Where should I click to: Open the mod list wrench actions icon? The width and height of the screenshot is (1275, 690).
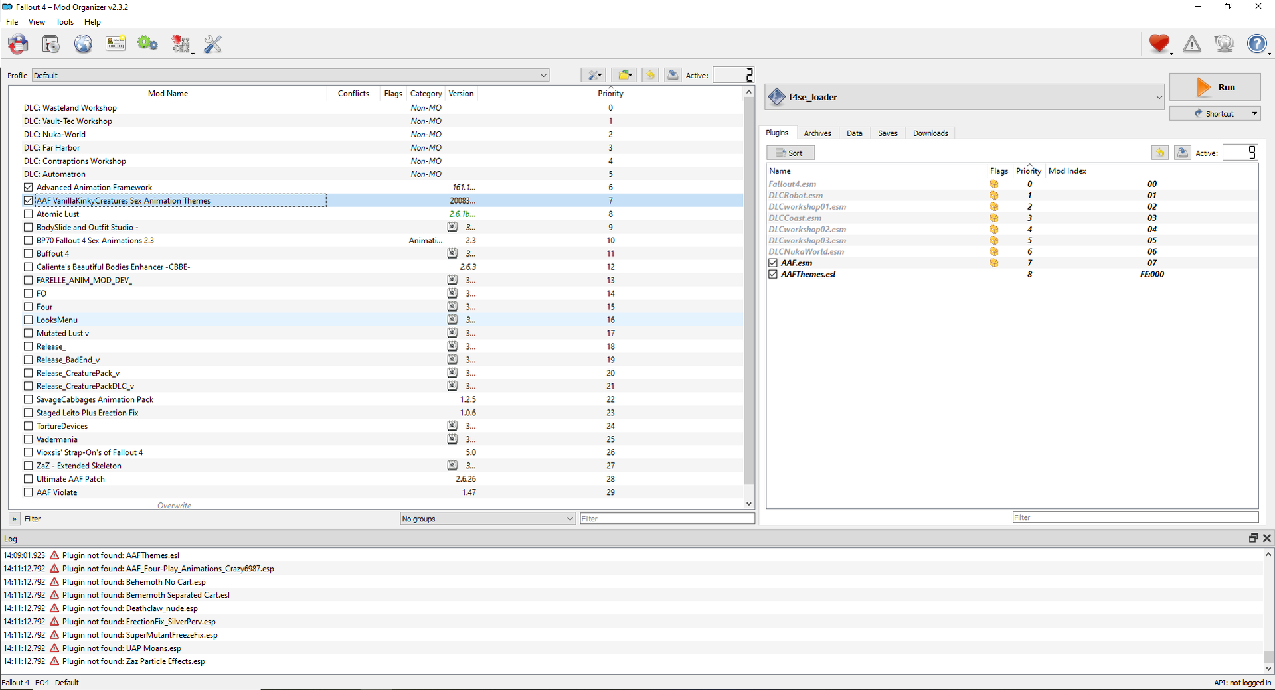click(593, 75)
